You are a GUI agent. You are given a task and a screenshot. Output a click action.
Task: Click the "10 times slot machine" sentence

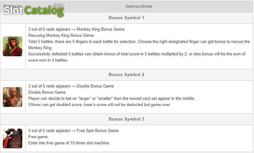[69, 143]
